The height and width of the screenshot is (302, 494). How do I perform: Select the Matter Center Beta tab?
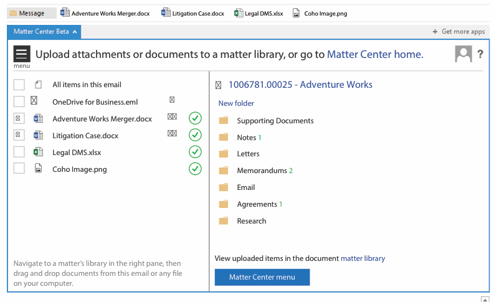pos(44,32)
